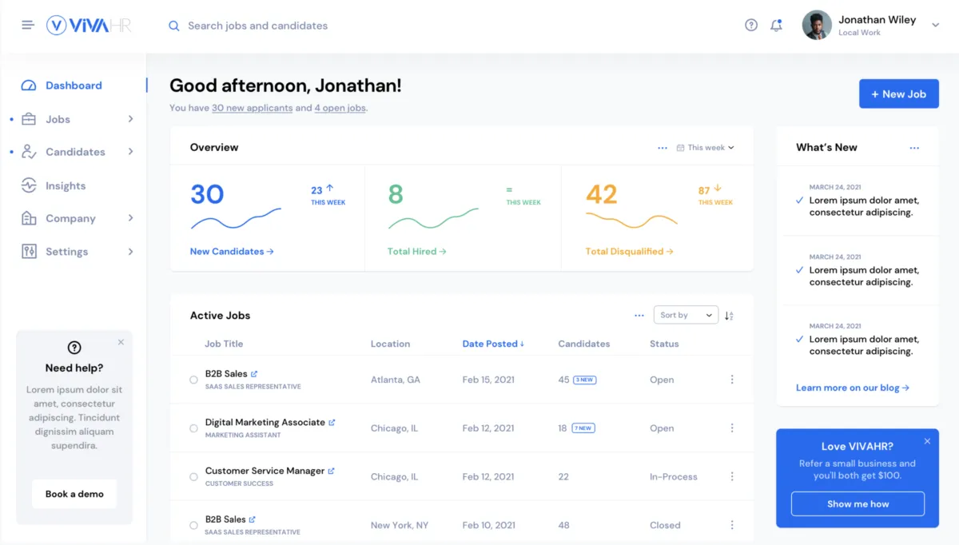Click the help question mark icon
Screen dimensions: 959x545
pyautogui.click(x=750, y=25)
